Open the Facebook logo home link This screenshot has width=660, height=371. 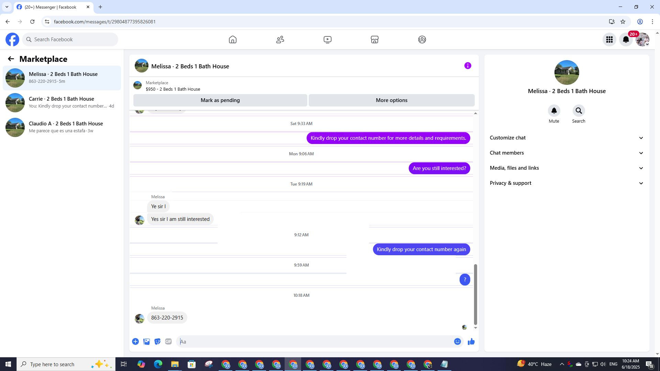click(x=12, y=40)
